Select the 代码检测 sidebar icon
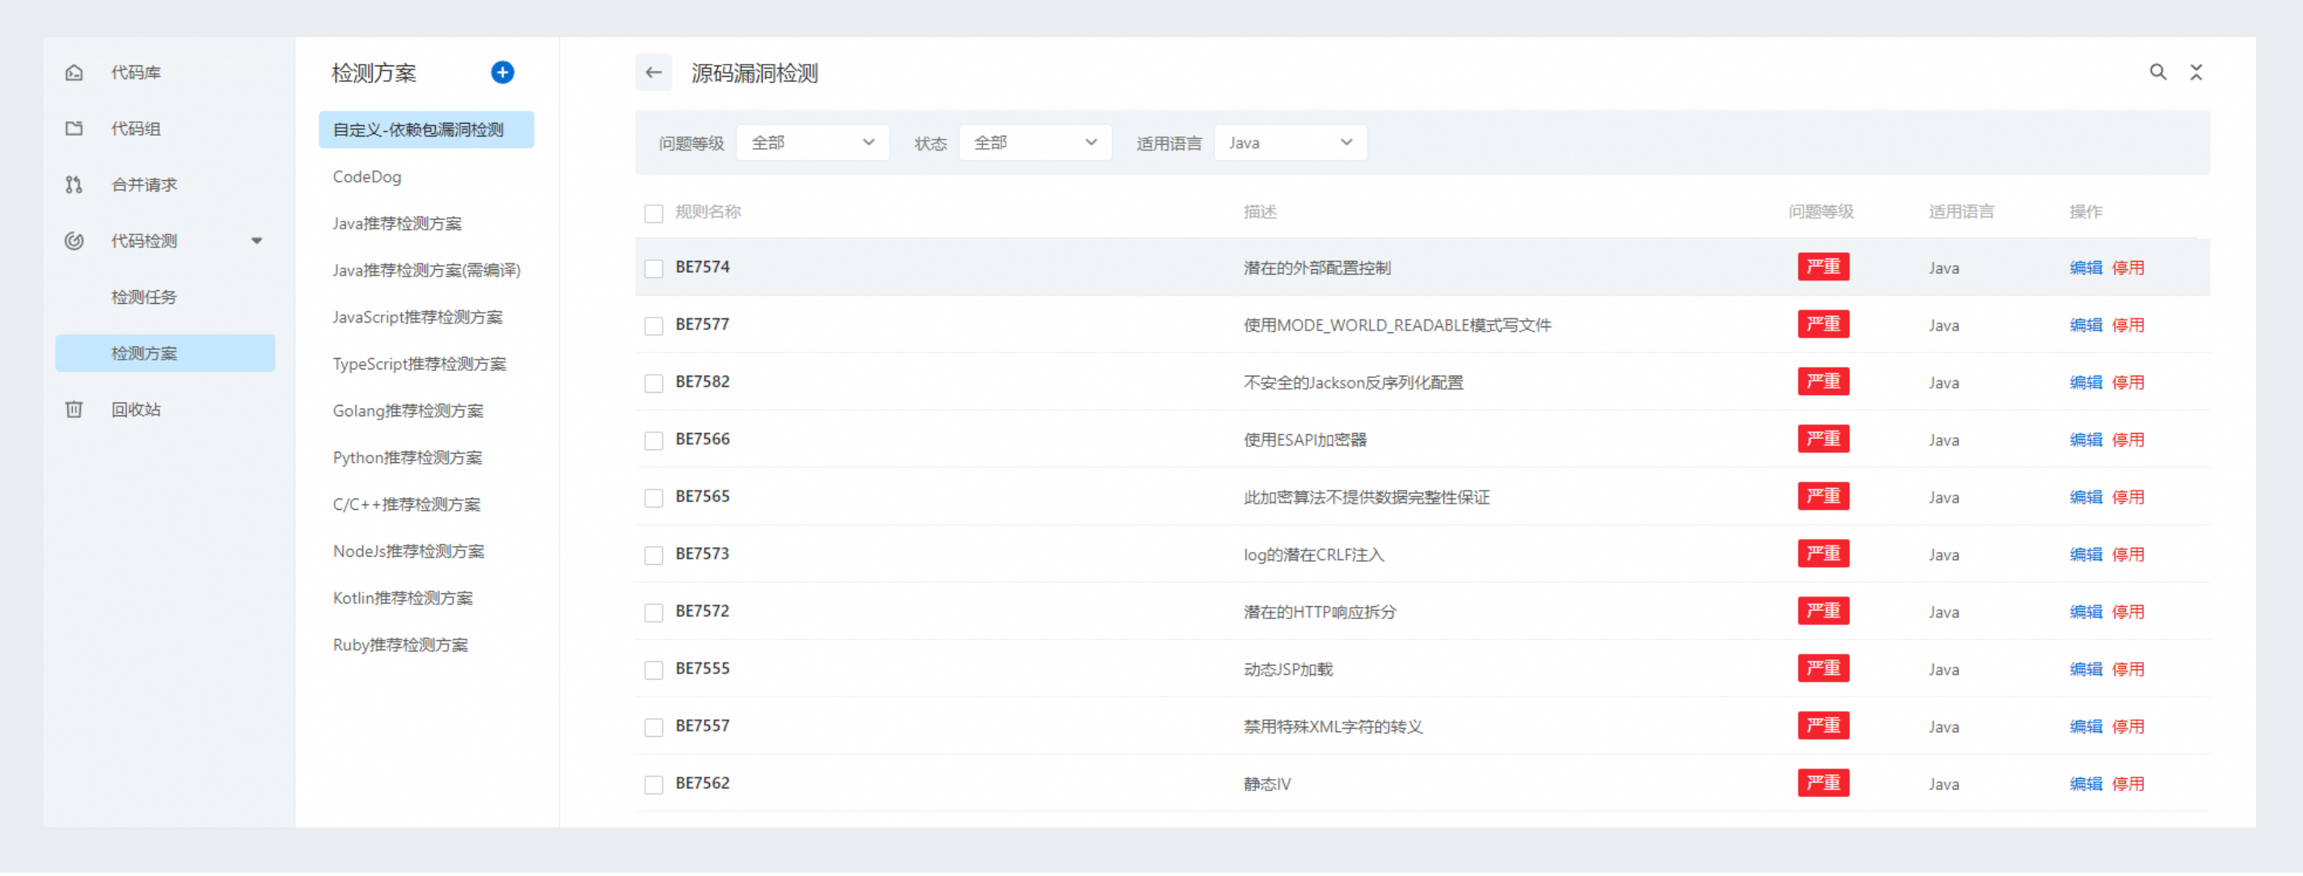This screenshot has height=876, width=2303. [x=74, y=241]
